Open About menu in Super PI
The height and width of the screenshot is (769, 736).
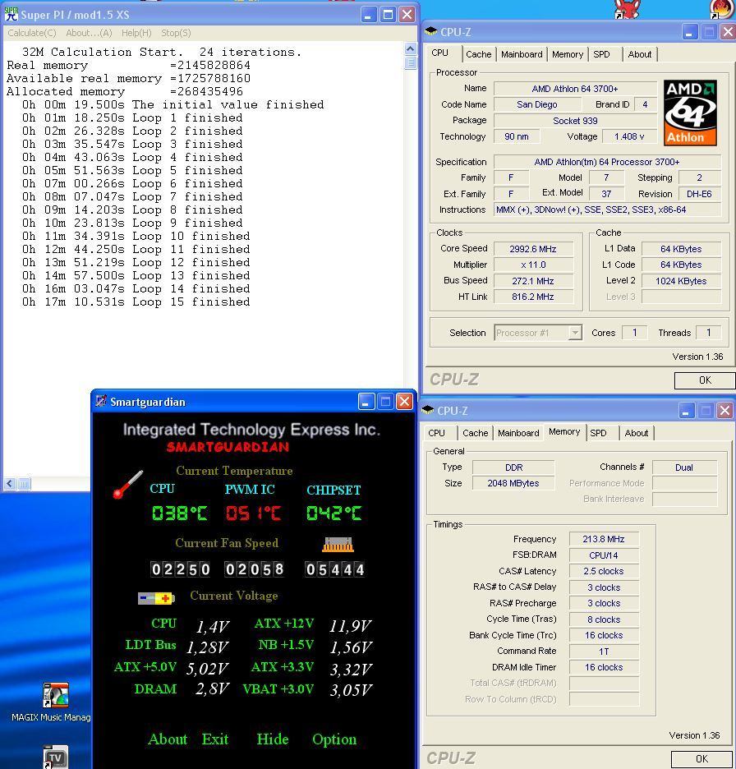[90, 33]
